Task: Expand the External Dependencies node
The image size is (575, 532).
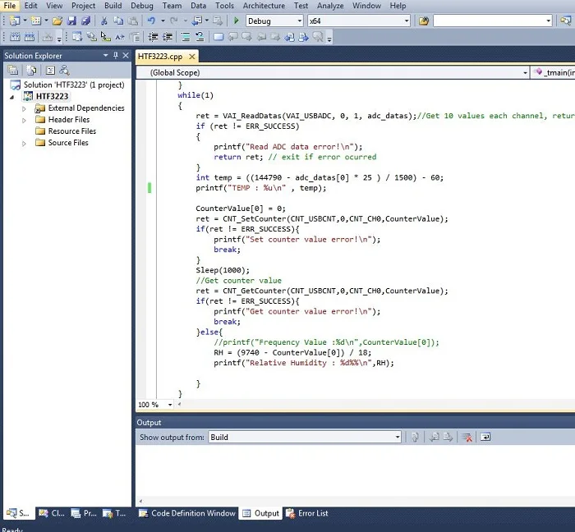Action: [25, 108]
